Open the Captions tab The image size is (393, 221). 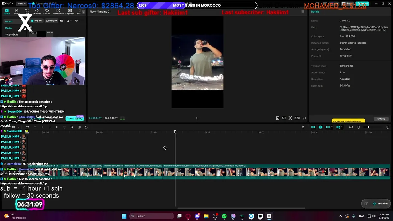70,12
